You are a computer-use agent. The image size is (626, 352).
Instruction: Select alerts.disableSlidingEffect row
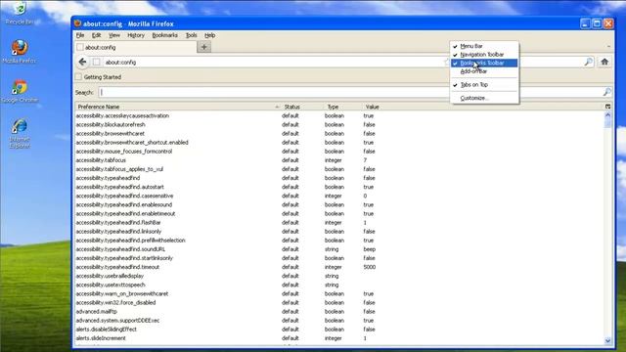point(339,330)
